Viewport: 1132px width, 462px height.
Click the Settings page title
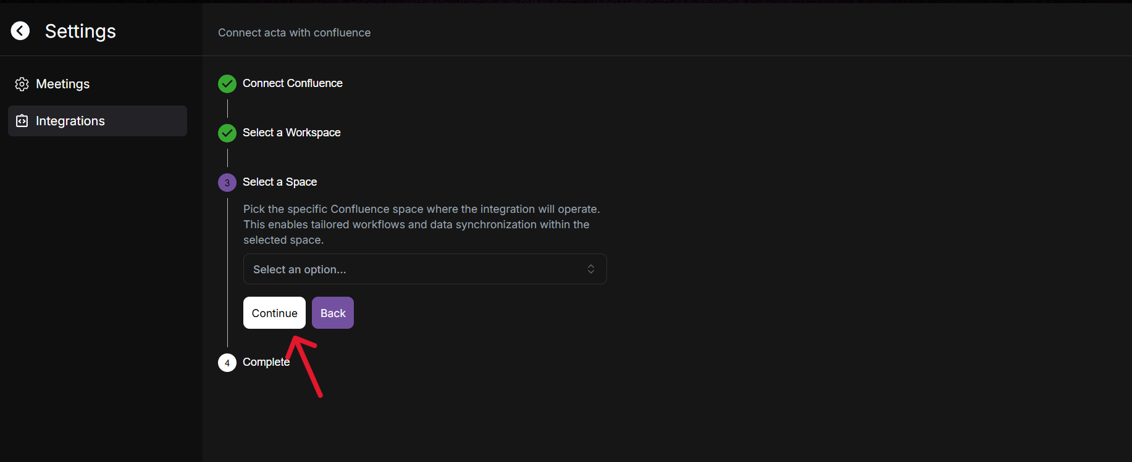point(80,31)
